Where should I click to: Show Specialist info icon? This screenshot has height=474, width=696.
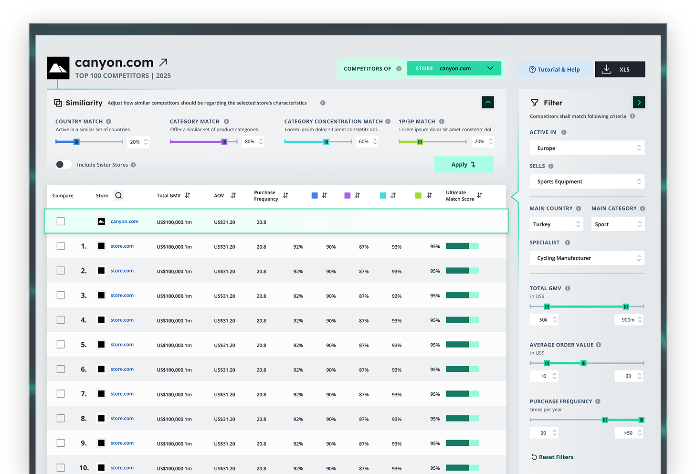coord(568,242)
